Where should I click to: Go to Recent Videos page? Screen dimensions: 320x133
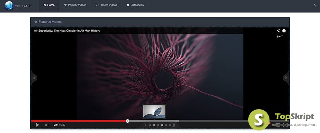[x=106, y=5]
